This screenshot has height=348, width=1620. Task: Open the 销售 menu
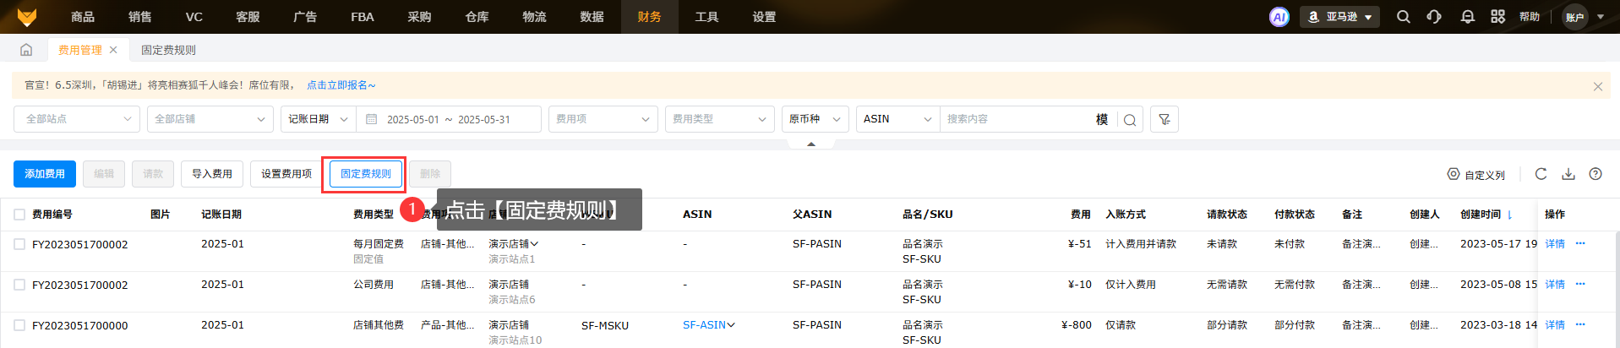[x=140, y=17]
